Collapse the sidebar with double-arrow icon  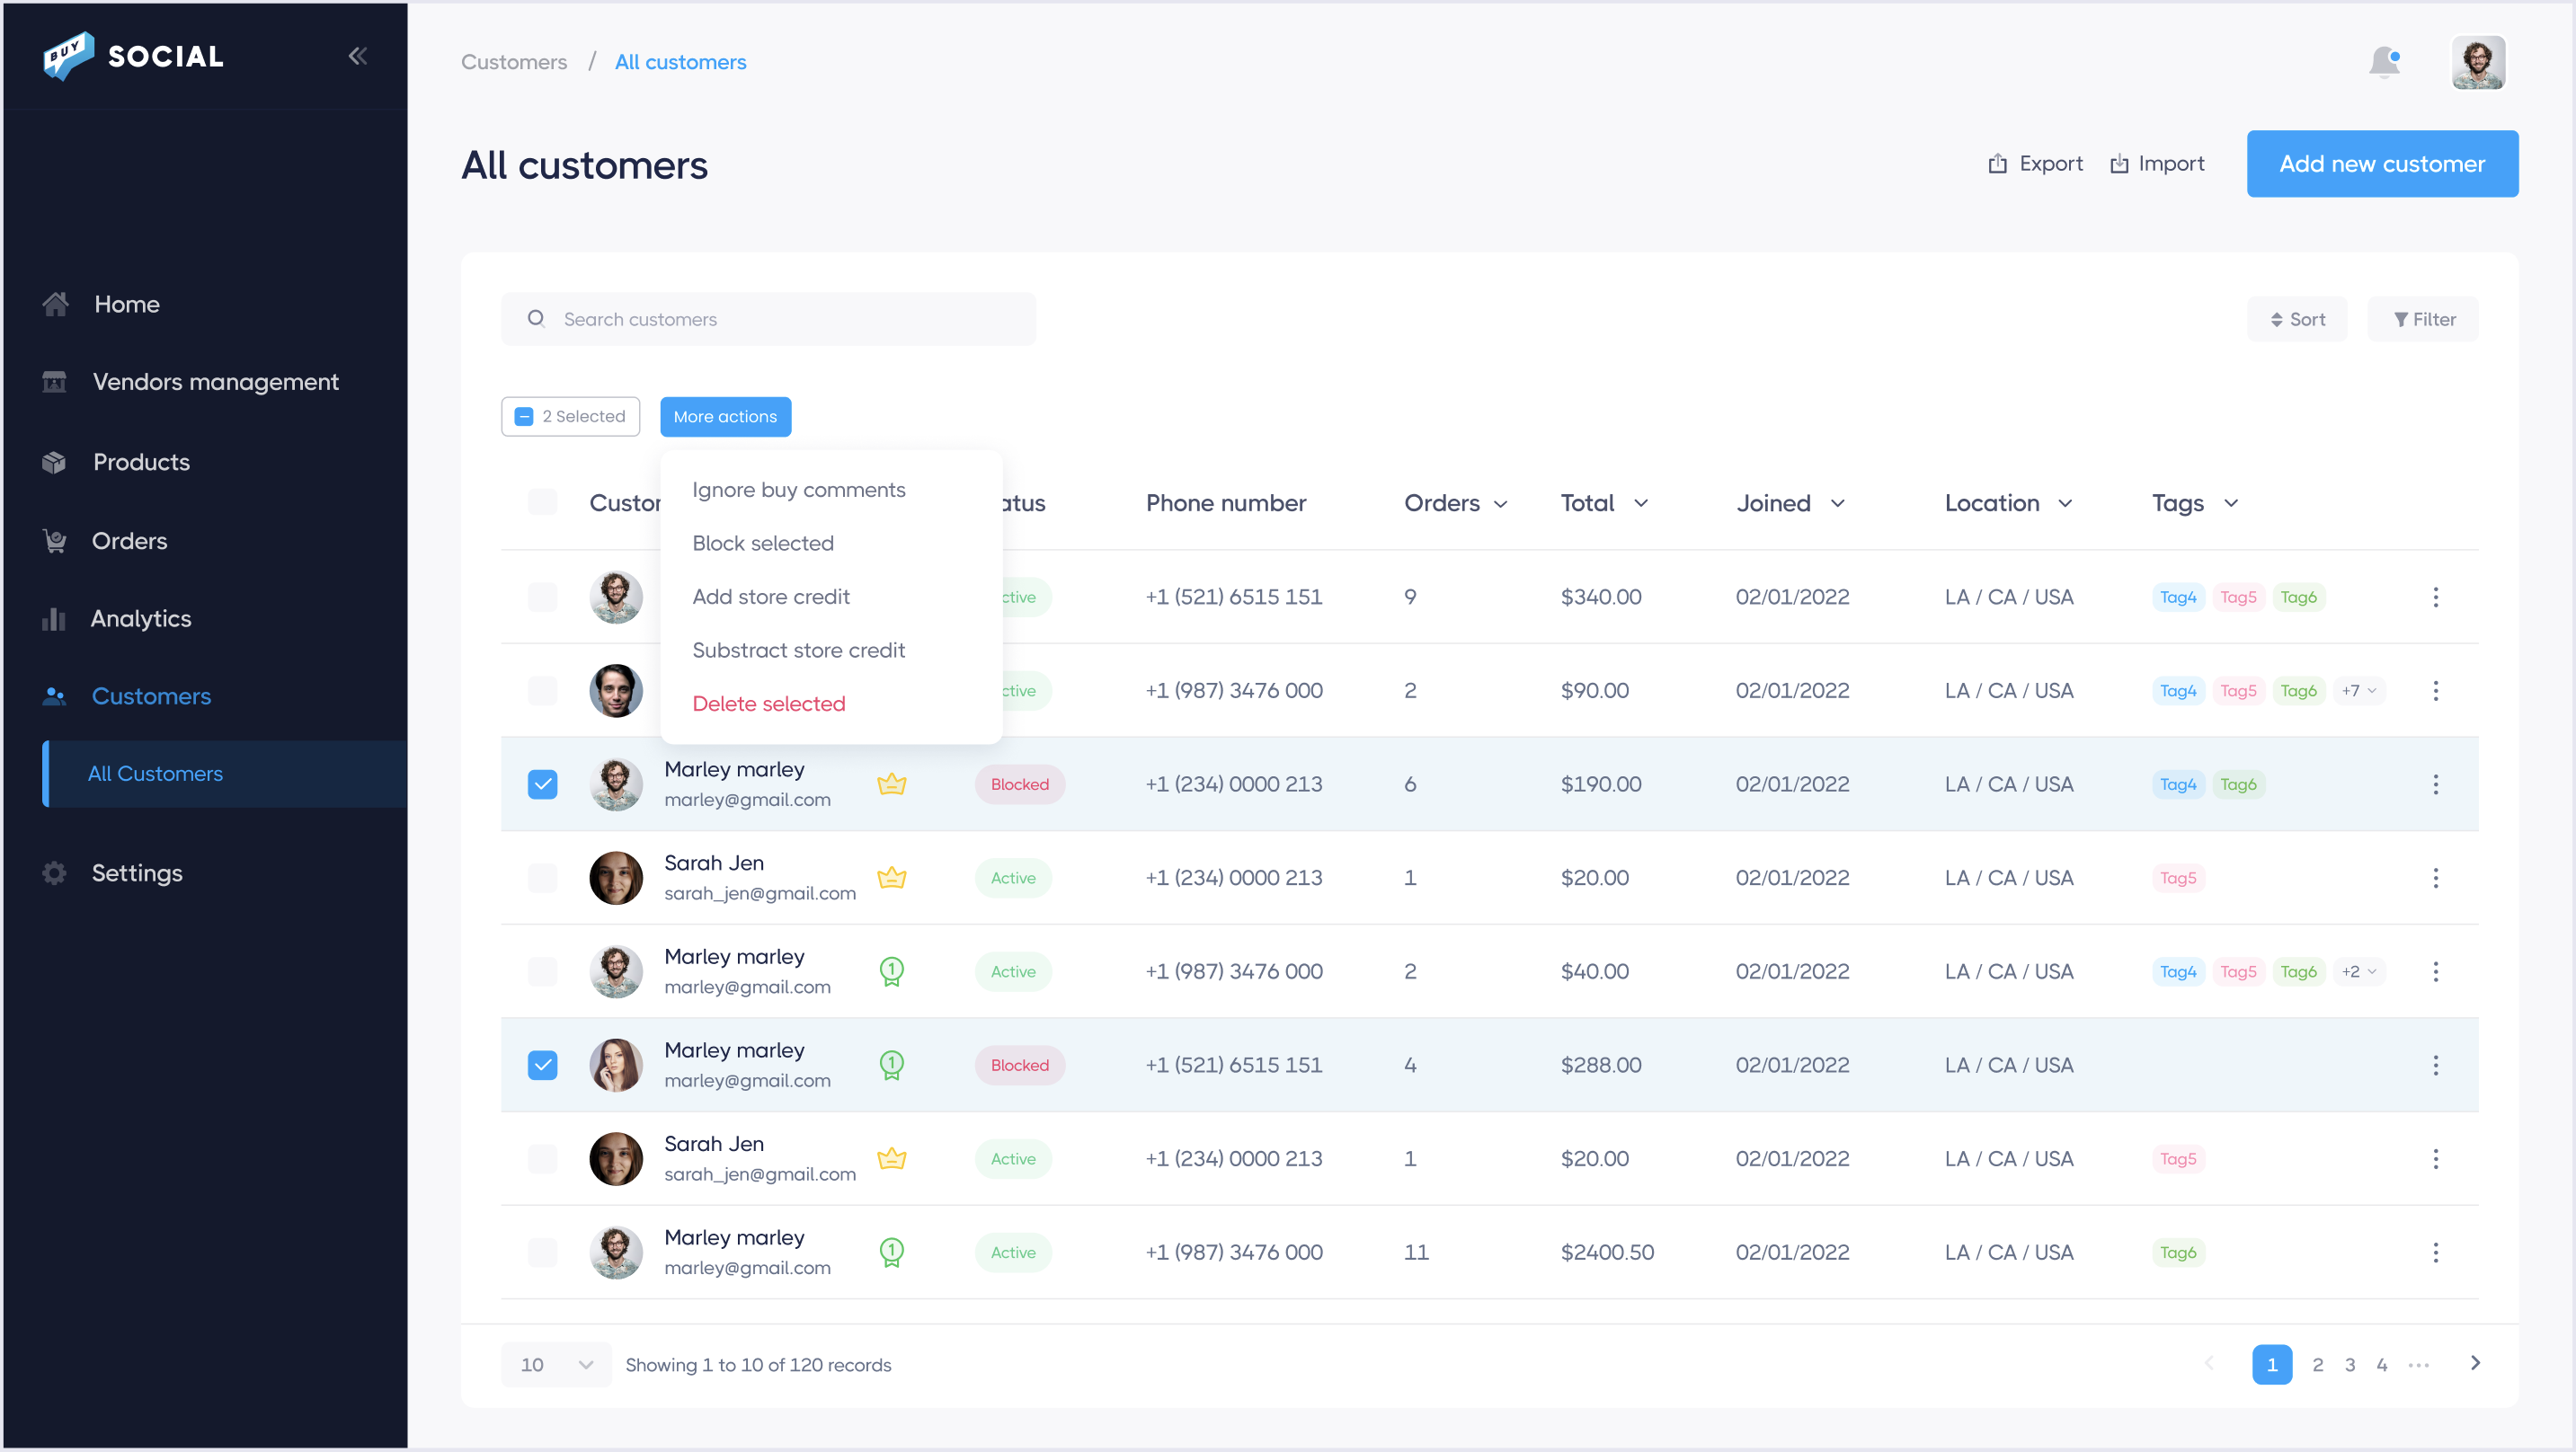click(x=357, y=56)
